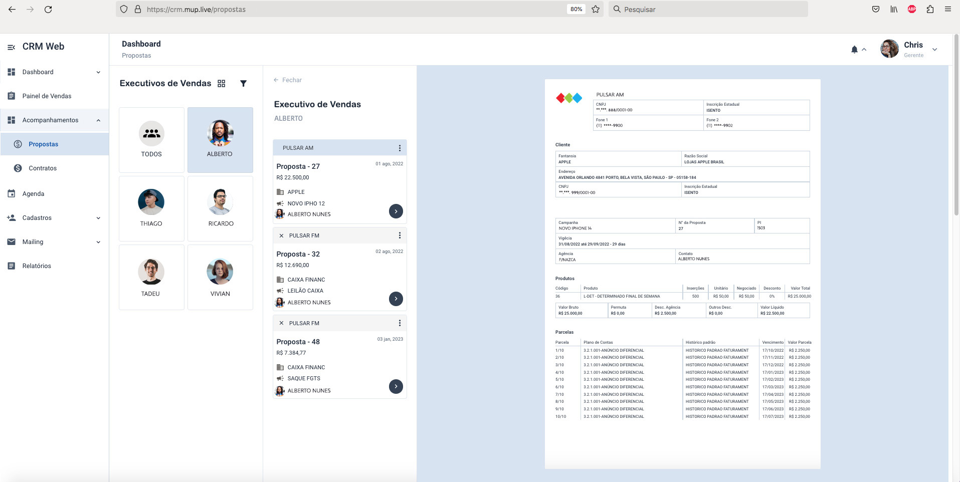
Task: Click the Proposta - 48 title
Action: tap(298, 342)
